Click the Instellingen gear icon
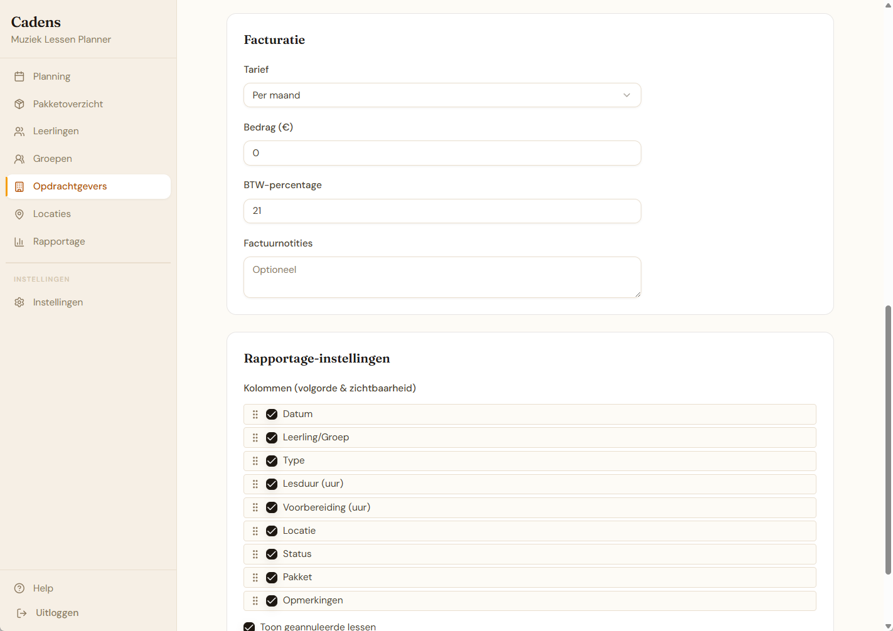 pyautogui.click(x=19, y=302)
